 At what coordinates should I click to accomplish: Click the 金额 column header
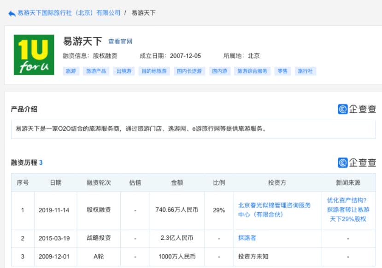tap(177, 182)
